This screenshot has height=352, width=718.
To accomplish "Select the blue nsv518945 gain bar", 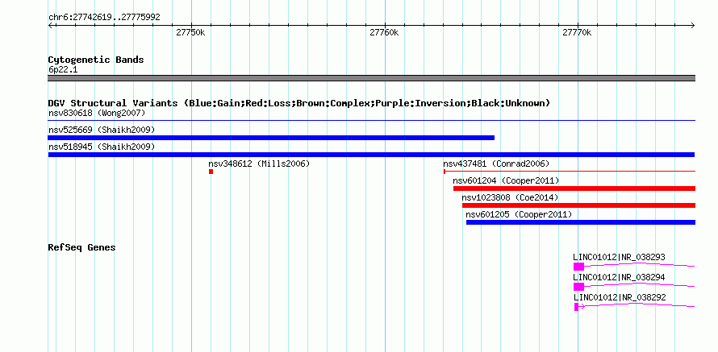I will (x=371, y=155).
